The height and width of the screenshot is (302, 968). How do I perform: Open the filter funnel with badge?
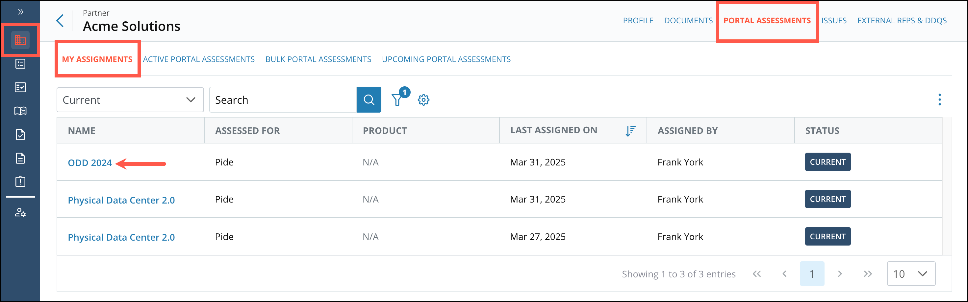(397, 100)
